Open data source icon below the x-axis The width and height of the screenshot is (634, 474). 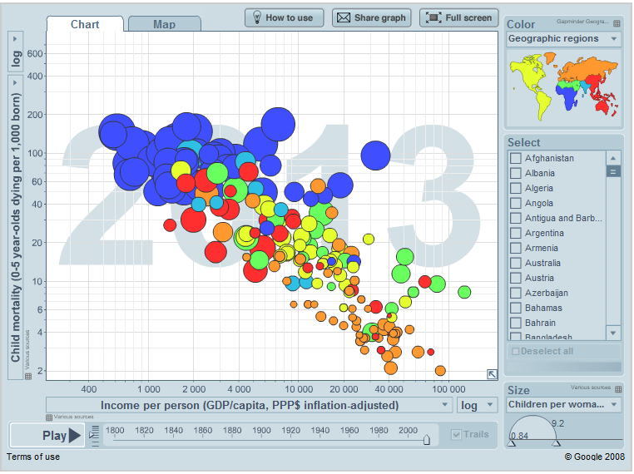click(48, 417)
